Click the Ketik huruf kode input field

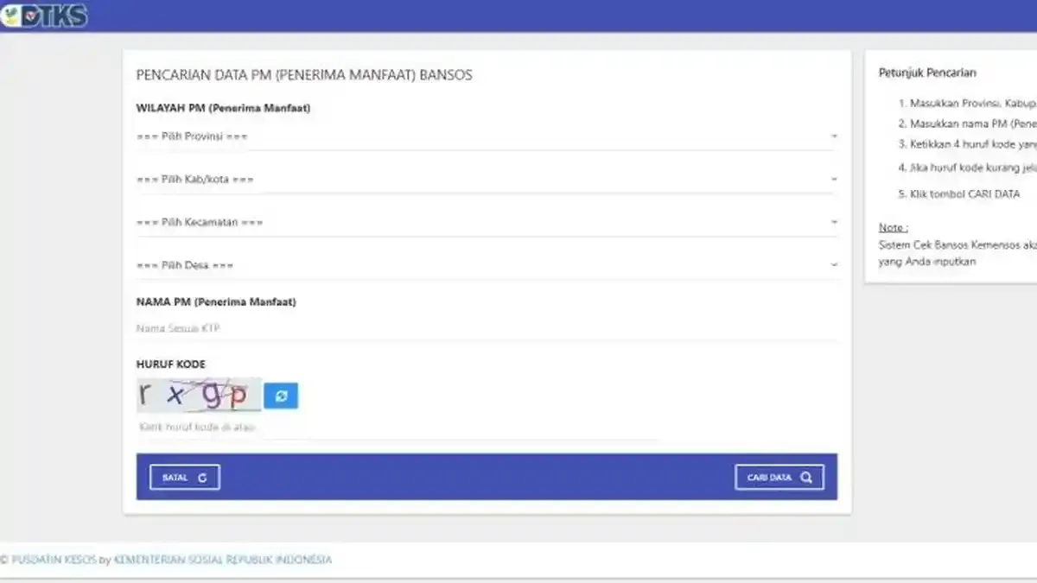[346, 426]
